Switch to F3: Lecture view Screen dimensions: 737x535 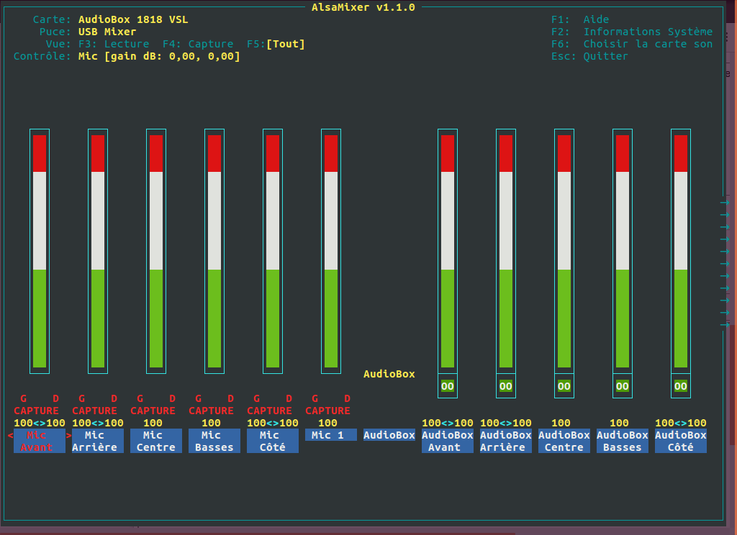click(114, 44)
